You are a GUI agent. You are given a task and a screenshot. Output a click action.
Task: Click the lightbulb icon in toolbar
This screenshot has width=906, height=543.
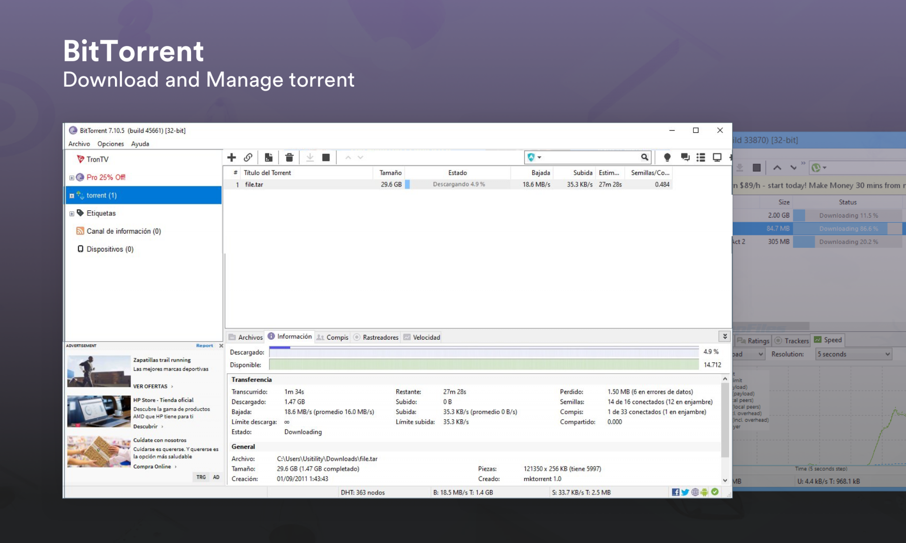tap(667, 157)
